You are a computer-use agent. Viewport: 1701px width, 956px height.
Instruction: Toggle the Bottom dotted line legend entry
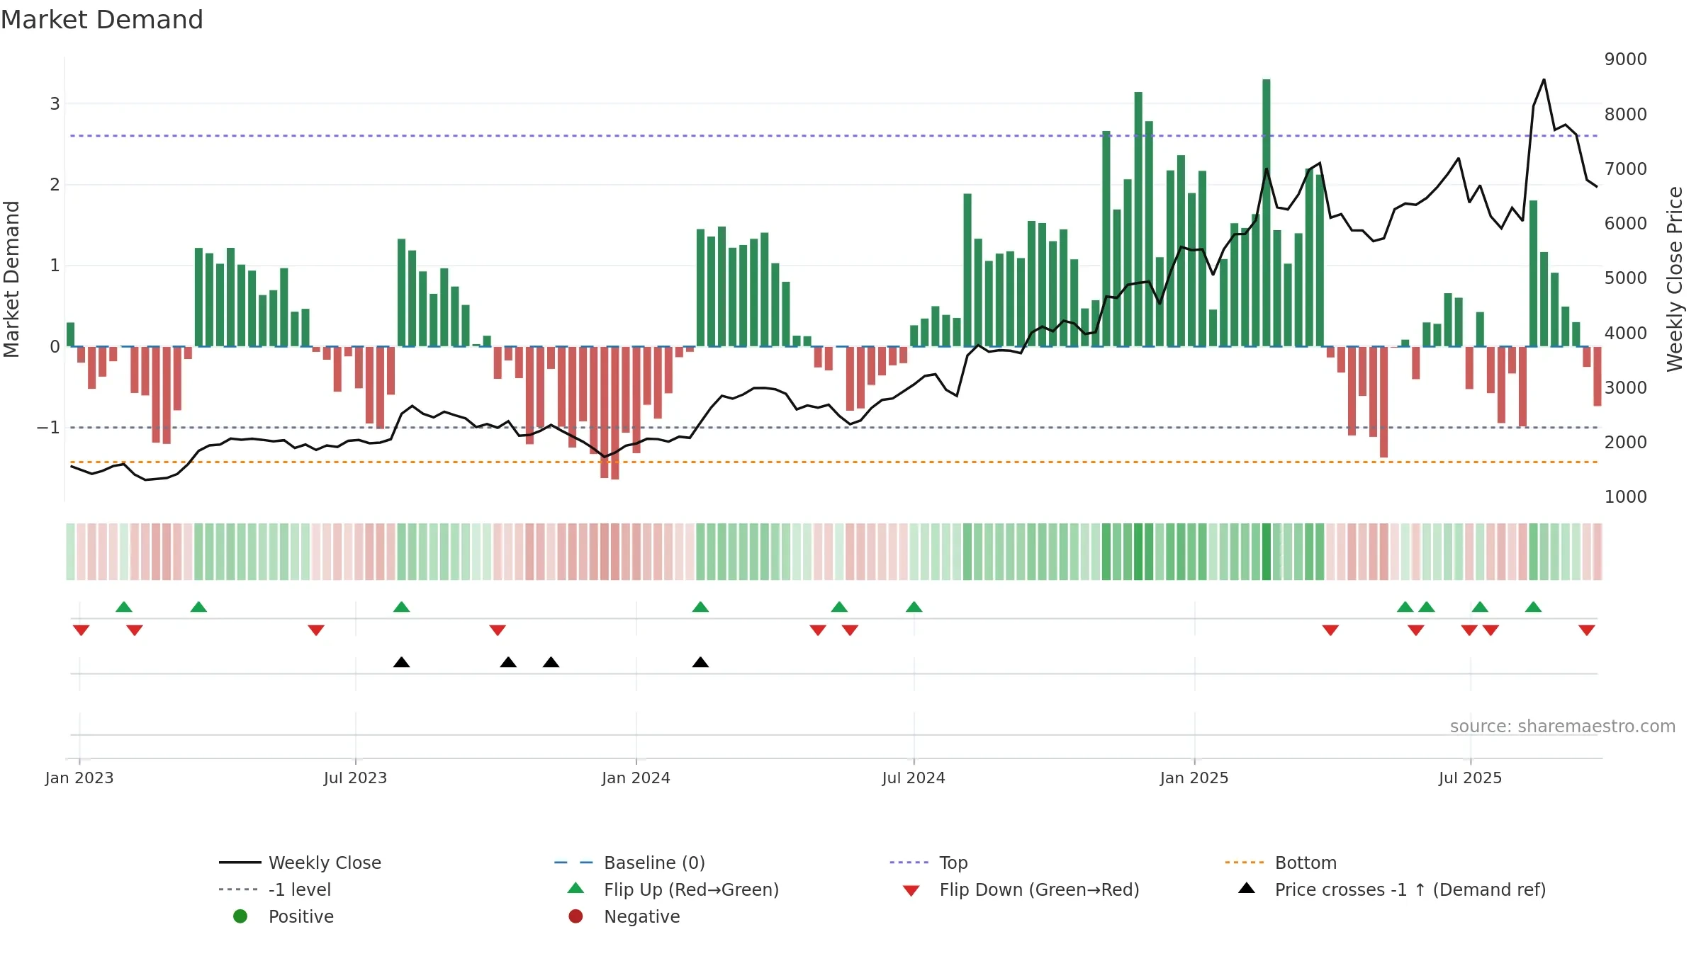[1281, 863]
